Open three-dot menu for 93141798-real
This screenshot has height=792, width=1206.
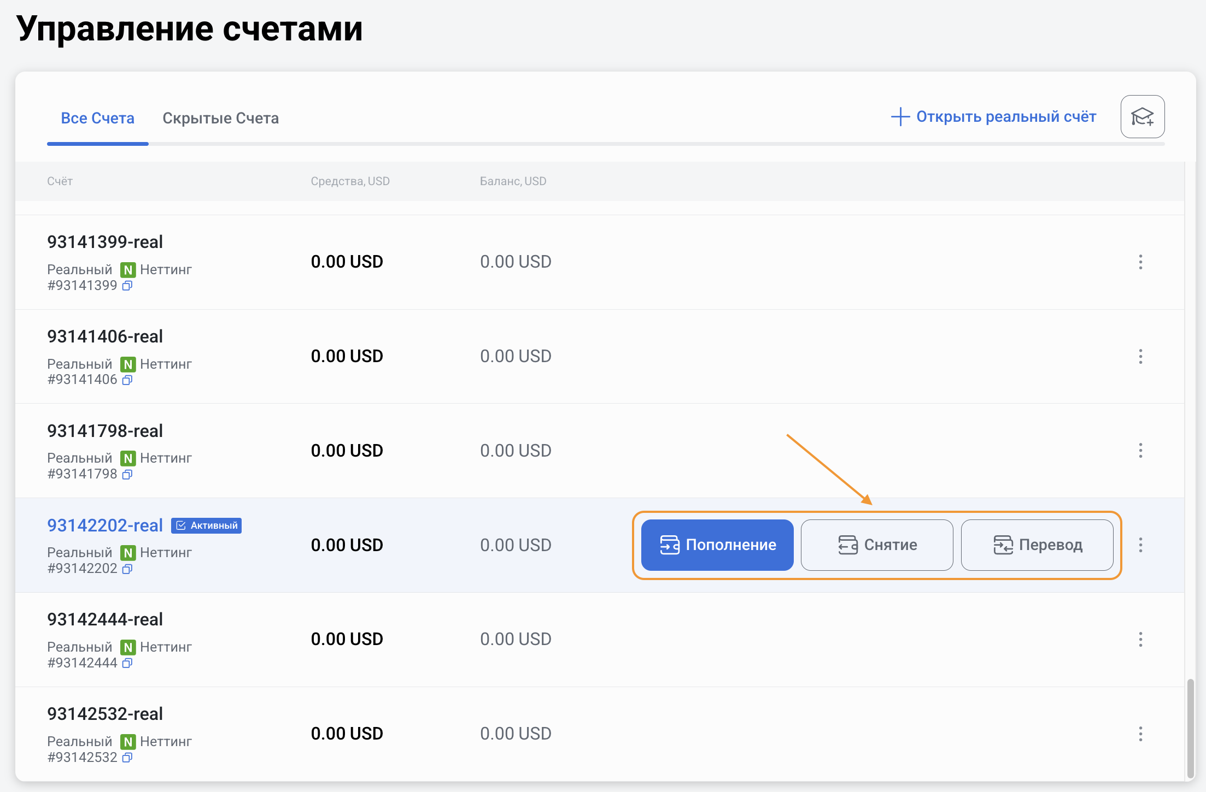pos(1140,451)
